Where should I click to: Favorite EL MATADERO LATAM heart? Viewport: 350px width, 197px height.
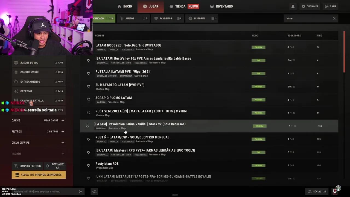89,86
